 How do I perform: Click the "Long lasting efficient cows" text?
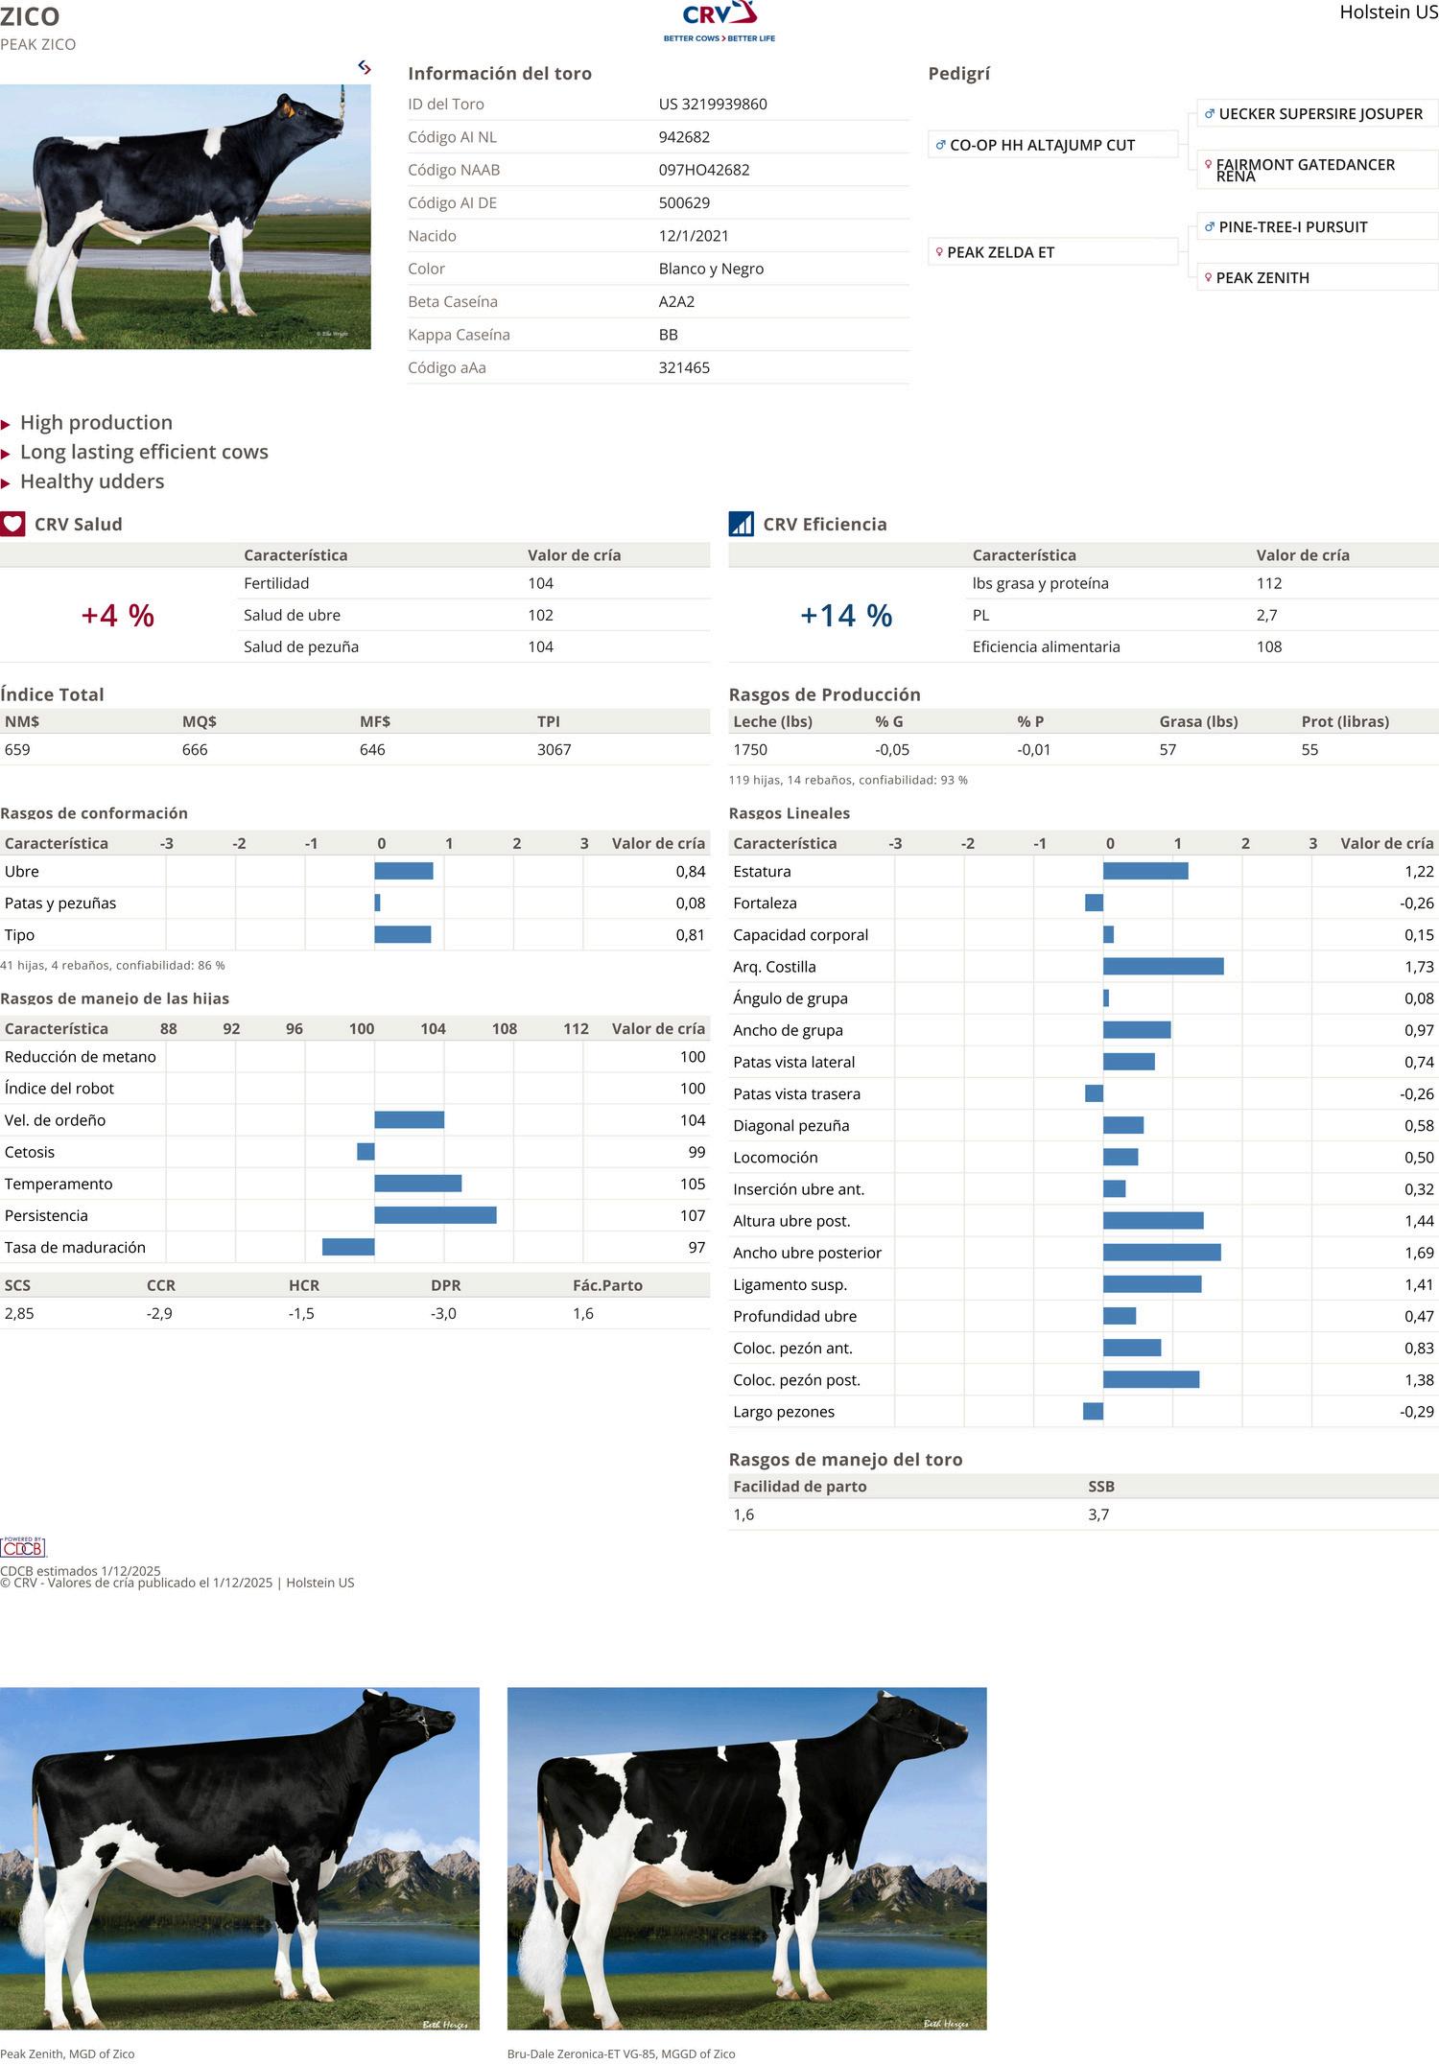point(144,452)
